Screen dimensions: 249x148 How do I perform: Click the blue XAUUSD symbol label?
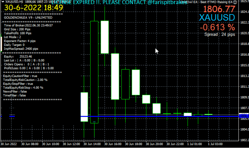point(217,18)
